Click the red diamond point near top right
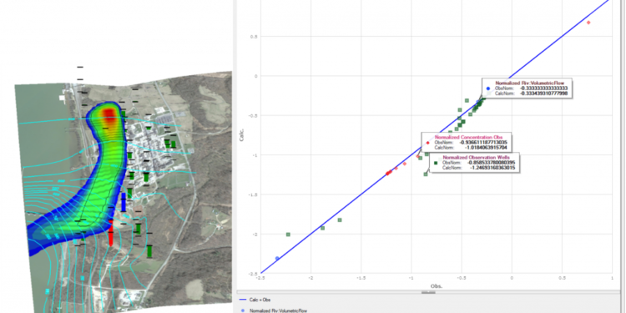 click(588, 23)
